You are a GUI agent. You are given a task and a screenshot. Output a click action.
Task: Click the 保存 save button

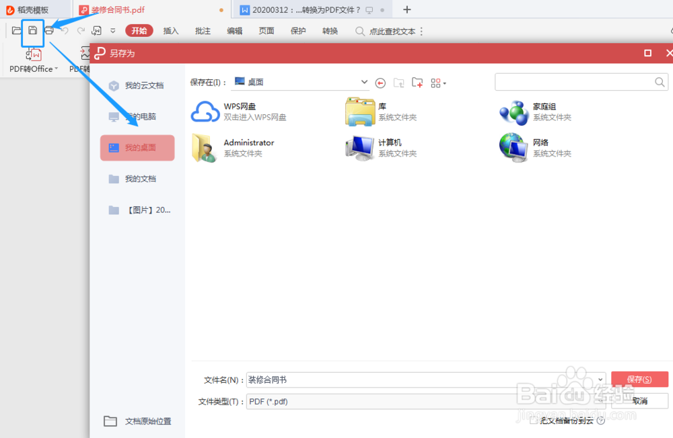639,379
